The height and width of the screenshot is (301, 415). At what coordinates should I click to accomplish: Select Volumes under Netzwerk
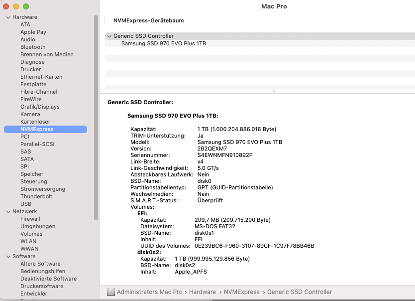point(31,234)
